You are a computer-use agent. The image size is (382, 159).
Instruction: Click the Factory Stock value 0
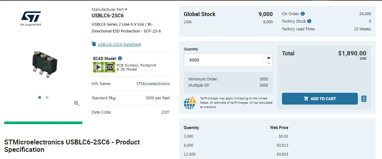click(370, 21)
